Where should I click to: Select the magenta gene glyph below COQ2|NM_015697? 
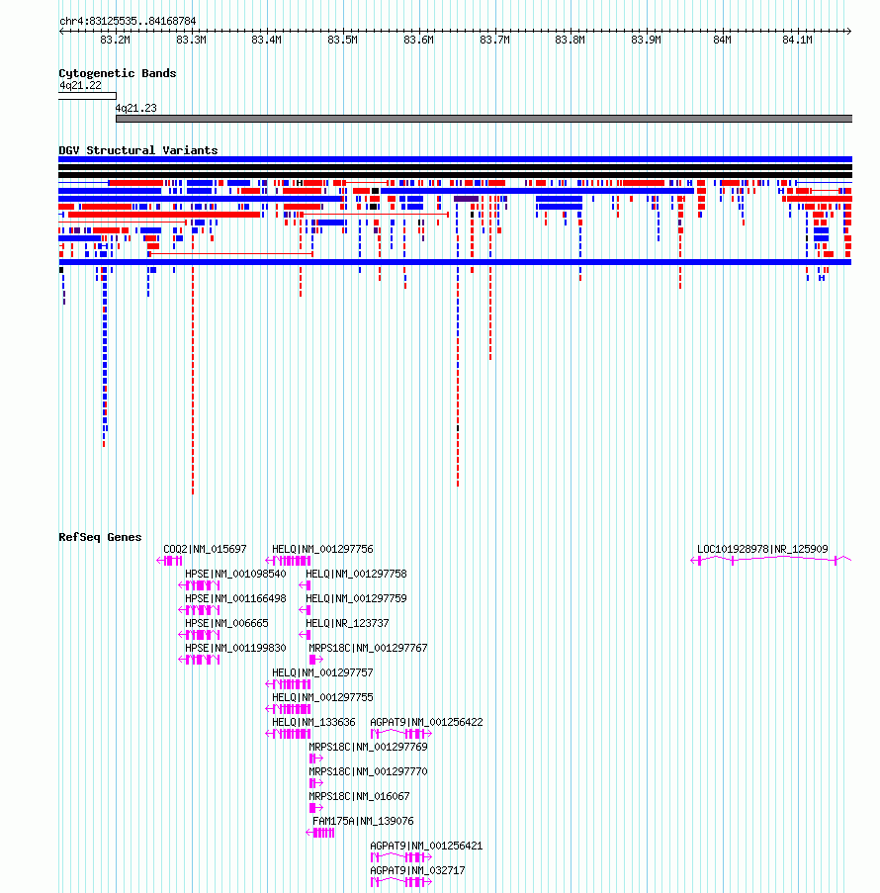tap(170, 561)
